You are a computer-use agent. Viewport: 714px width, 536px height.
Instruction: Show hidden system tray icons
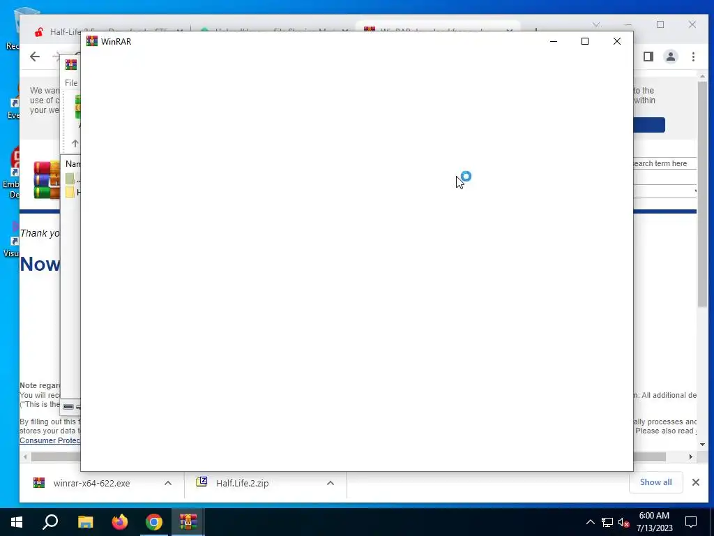(x=590, y=522)
